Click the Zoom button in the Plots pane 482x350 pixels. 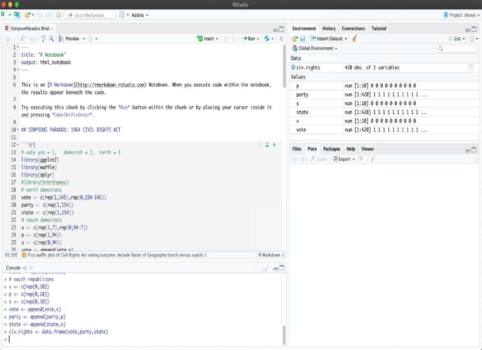click(318, 159)
